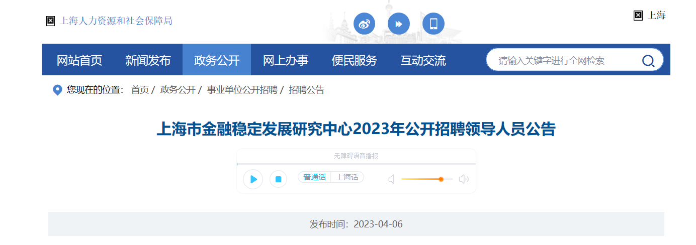Open the 互动交流 menu item
This screenshot has height=245, width=696.
point(423,60)
